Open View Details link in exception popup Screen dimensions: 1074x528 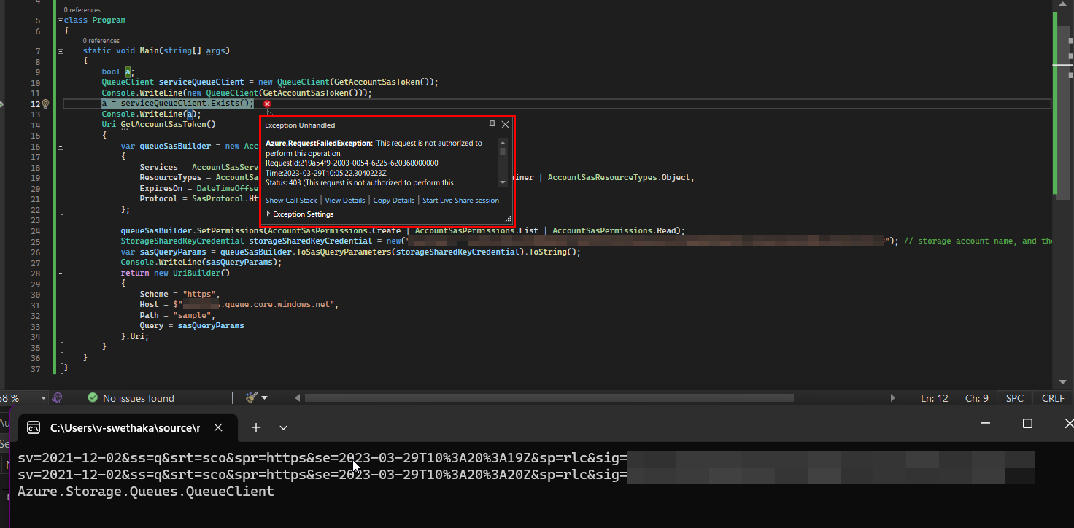[345, 201]
